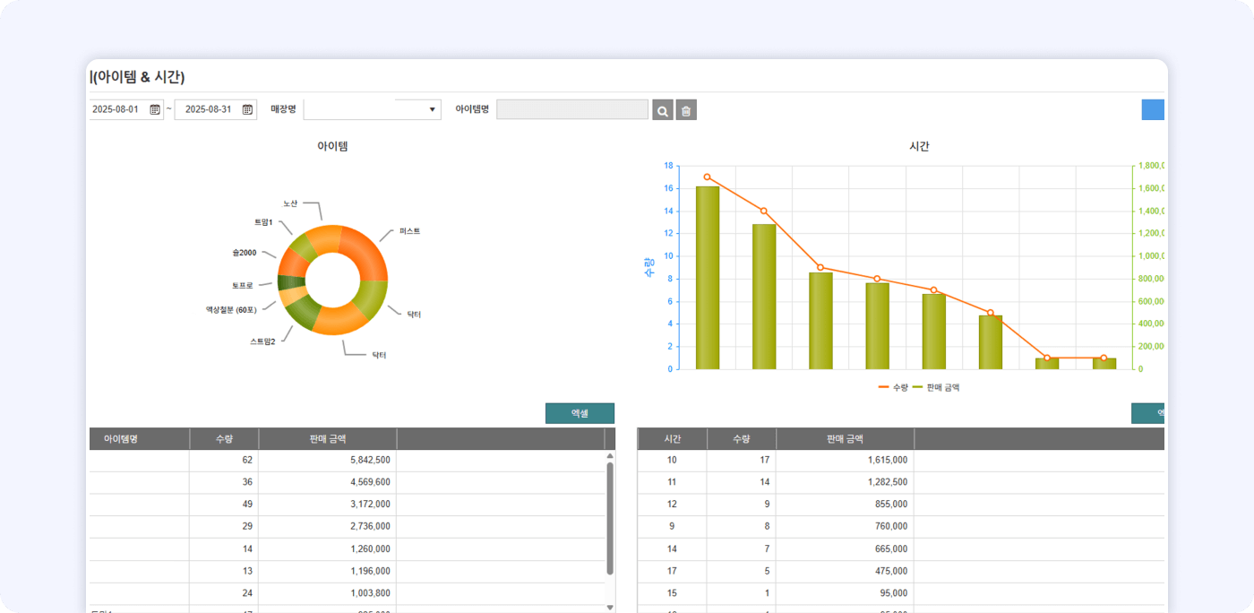Open the start date calendar picker
The height and width of the screenshot is (613, 1254).
[x=155, y=109]
